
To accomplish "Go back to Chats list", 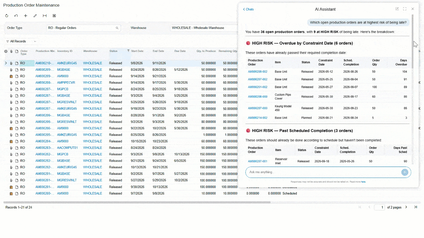I will coord(248,9).
